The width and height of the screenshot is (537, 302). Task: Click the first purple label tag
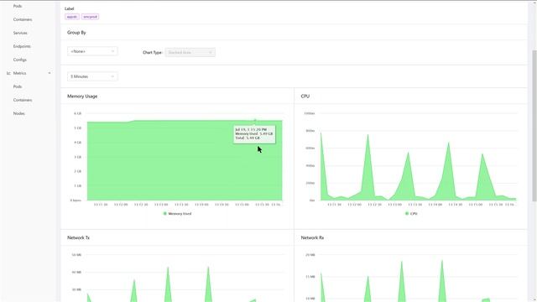[72, 17]
